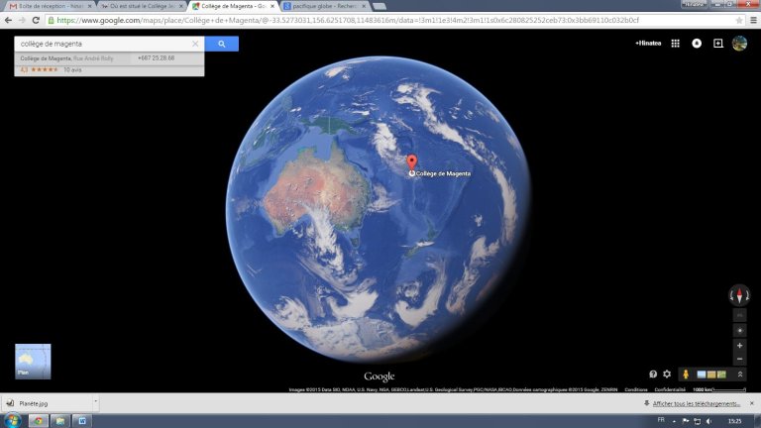This screenshot has width=761, height=428.
Task: Open the Google apps grid
Action: pos(676,44)
